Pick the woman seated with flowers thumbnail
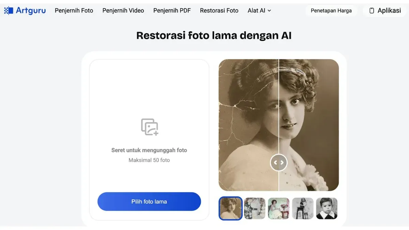409x230 pixels. click(x=278, y=208)
